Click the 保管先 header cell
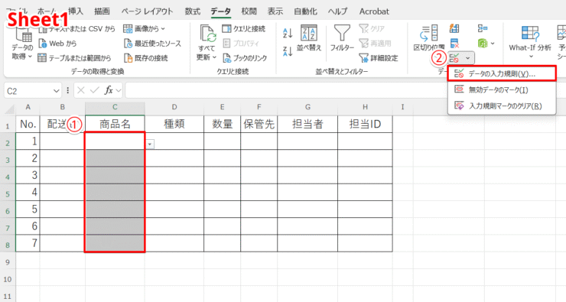This screenshot has height=302, width=566. tap(259, 124)
